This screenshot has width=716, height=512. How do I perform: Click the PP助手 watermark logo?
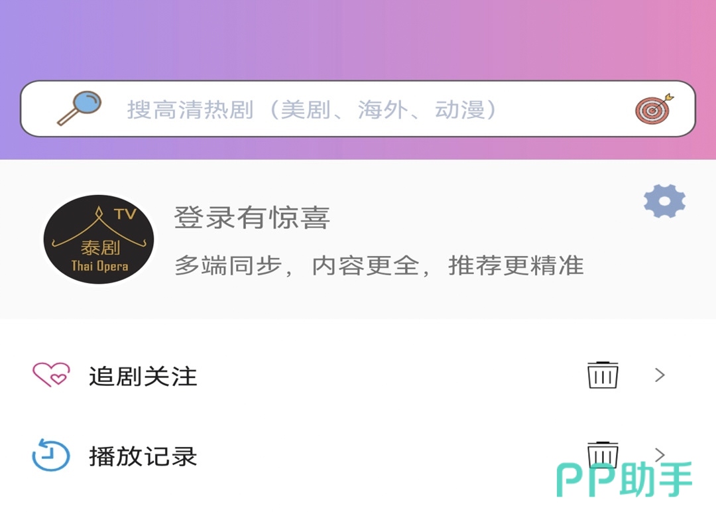tap(625, 480)
